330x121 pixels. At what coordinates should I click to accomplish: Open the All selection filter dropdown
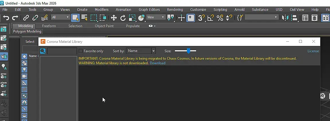pos(60,17)
